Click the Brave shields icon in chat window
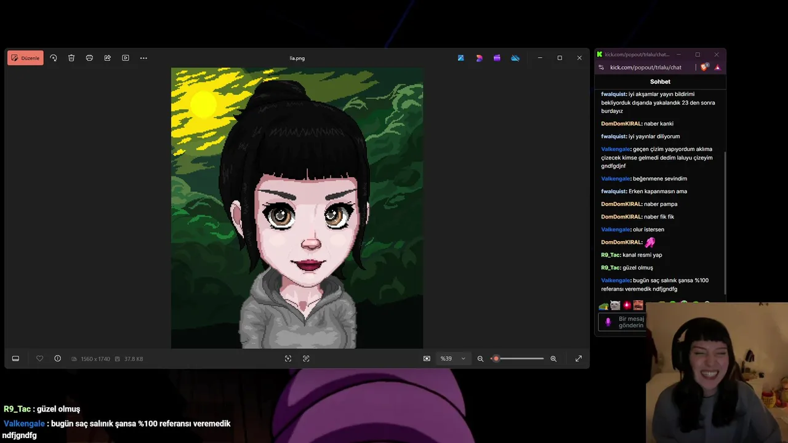Screen dimensions: 788x443 coord(705,67)
